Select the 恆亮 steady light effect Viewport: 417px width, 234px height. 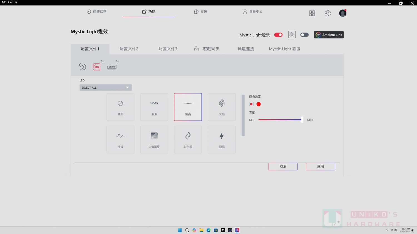[x=188, y=107]
